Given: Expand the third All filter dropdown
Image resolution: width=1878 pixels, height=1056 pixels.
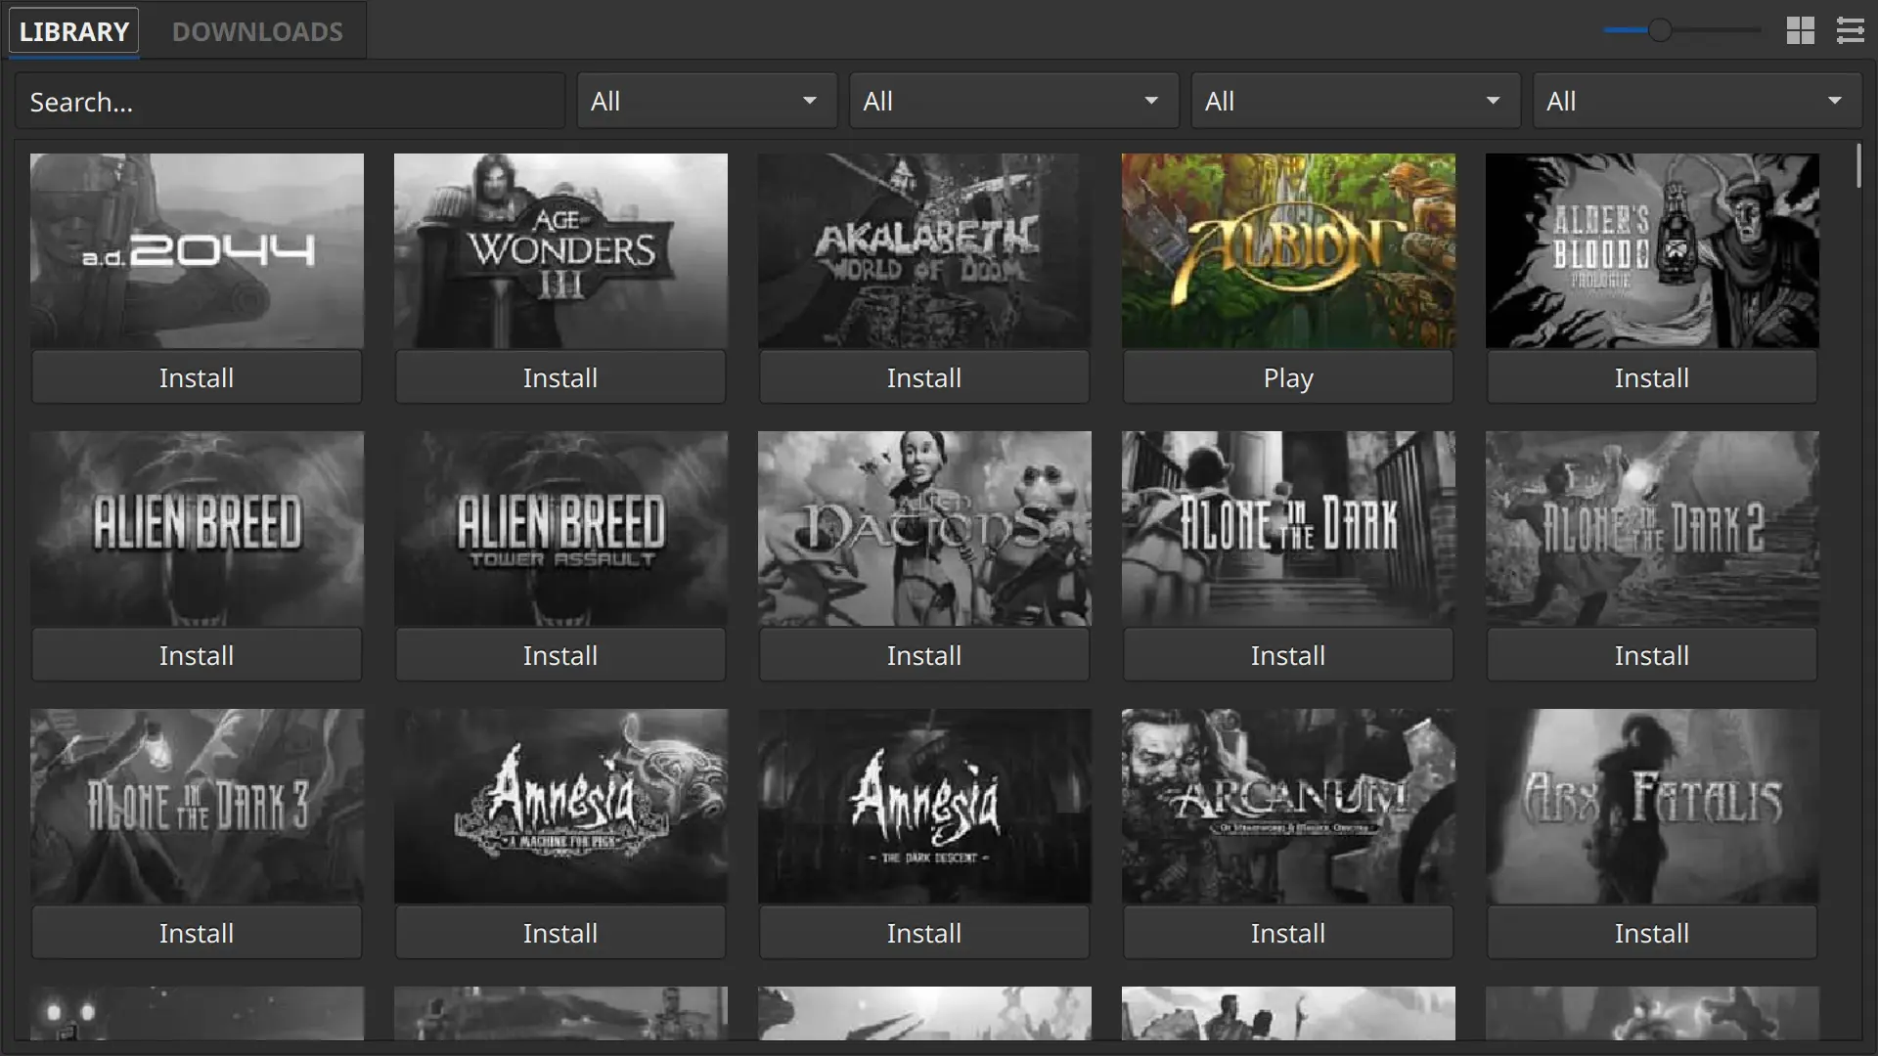Looking at the screenshot, I should tap(1355, 102).
